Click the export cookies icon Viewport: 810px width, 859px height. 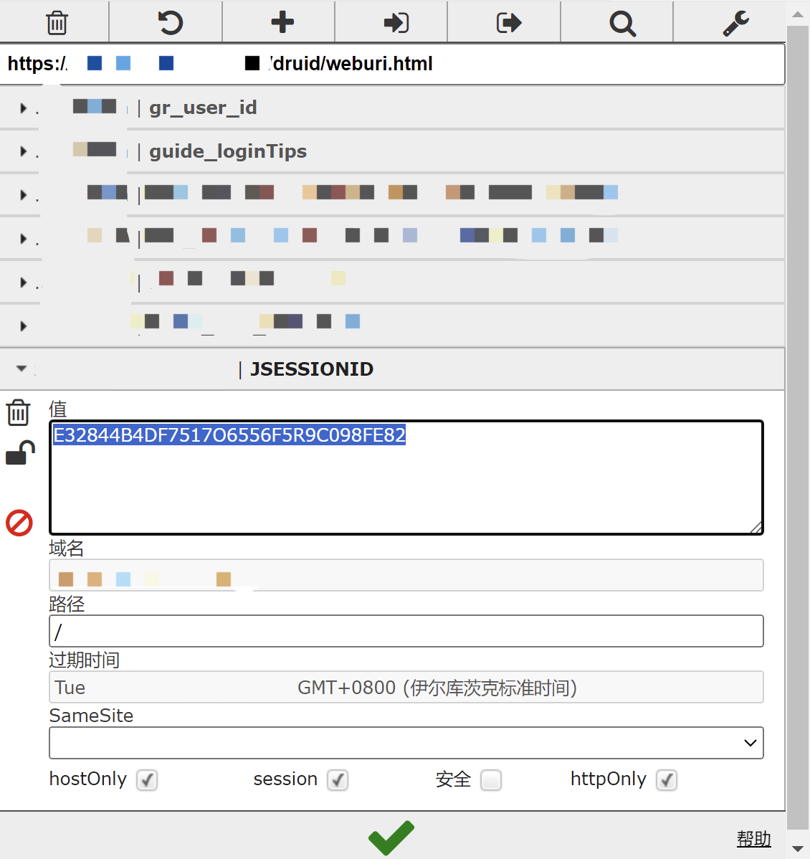point(508,23)
